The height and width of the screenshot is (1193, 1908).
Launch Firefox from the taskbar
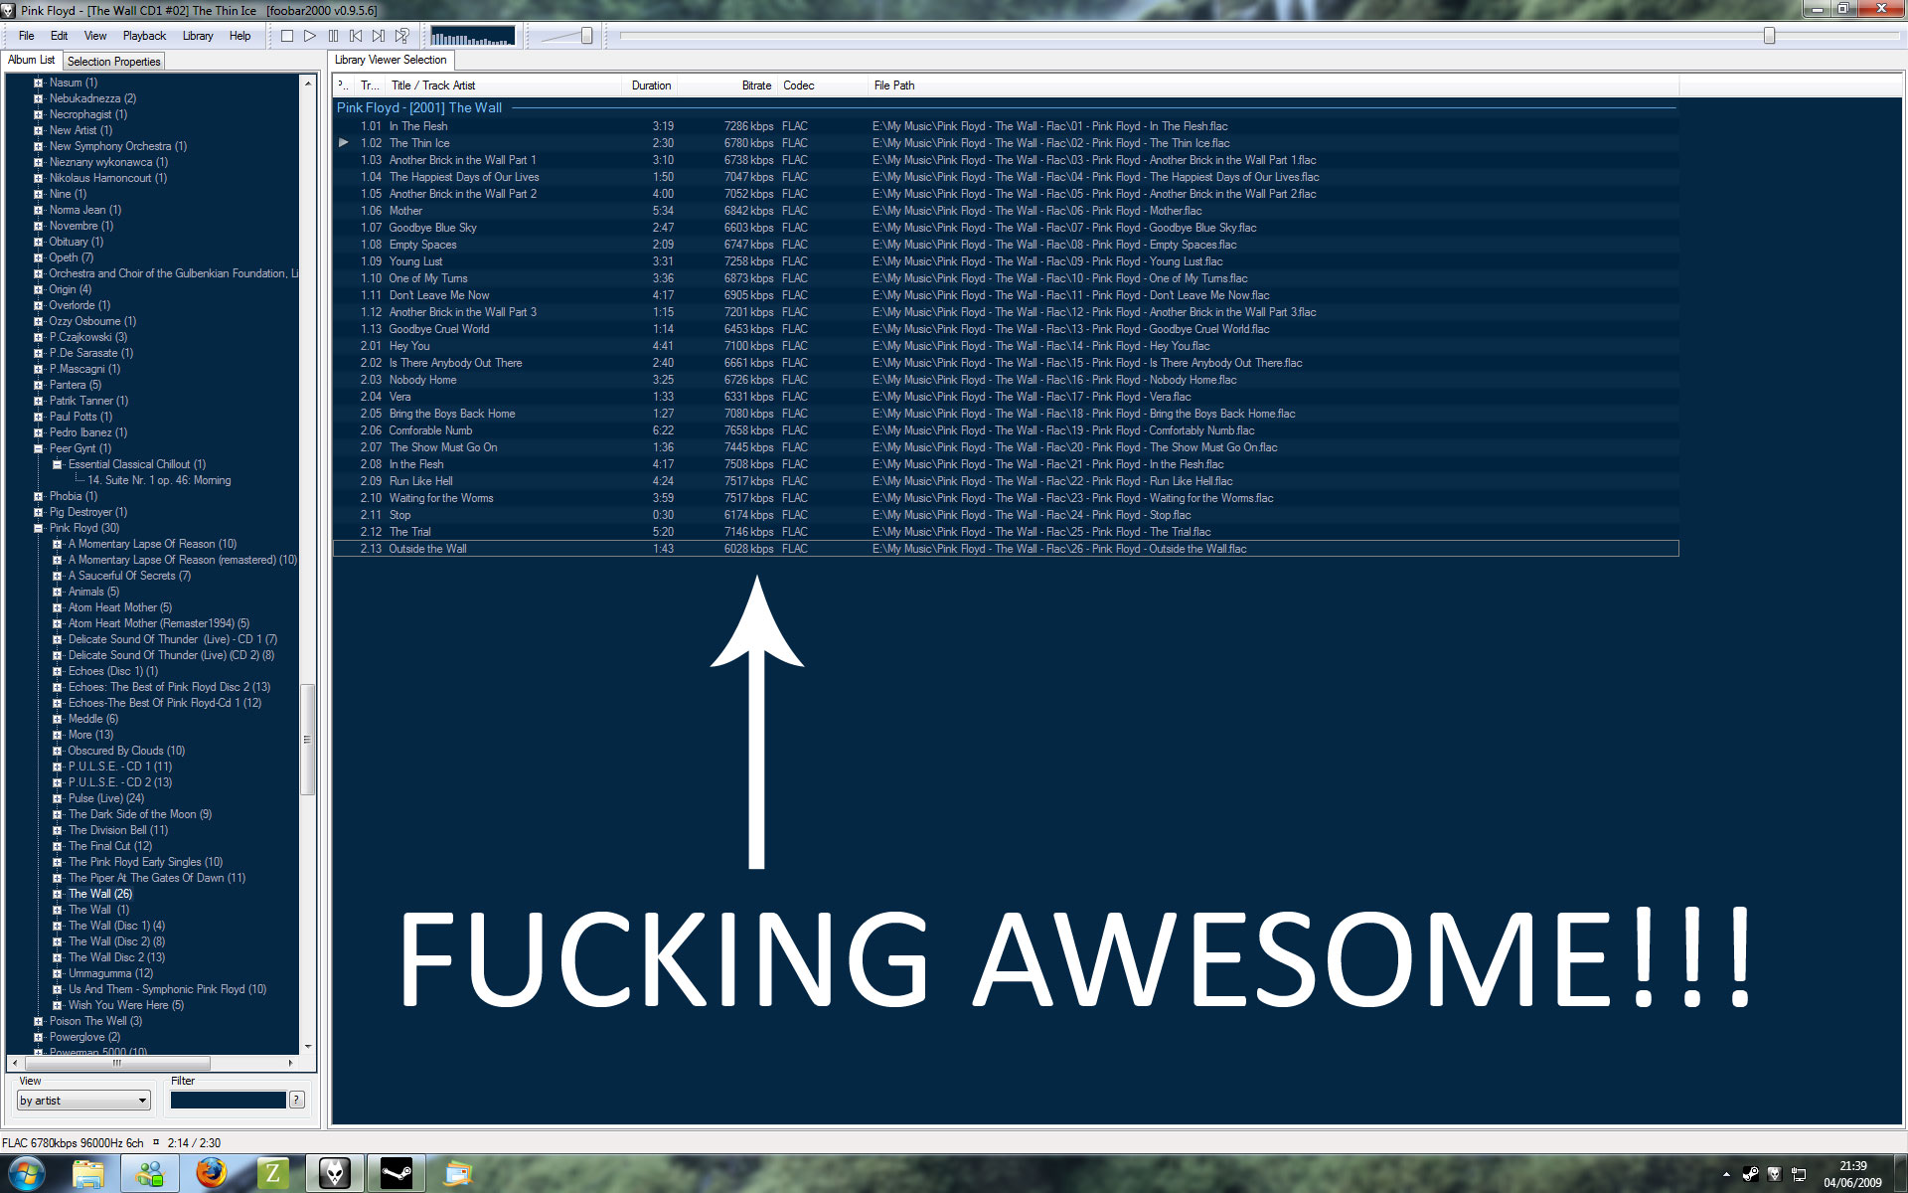pos(211,1173)
